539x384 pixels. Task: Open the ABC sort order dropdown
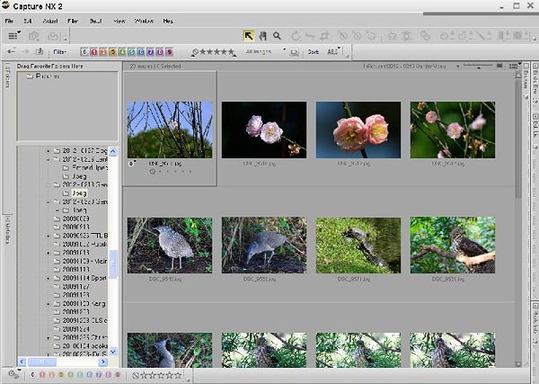point(333,51)
